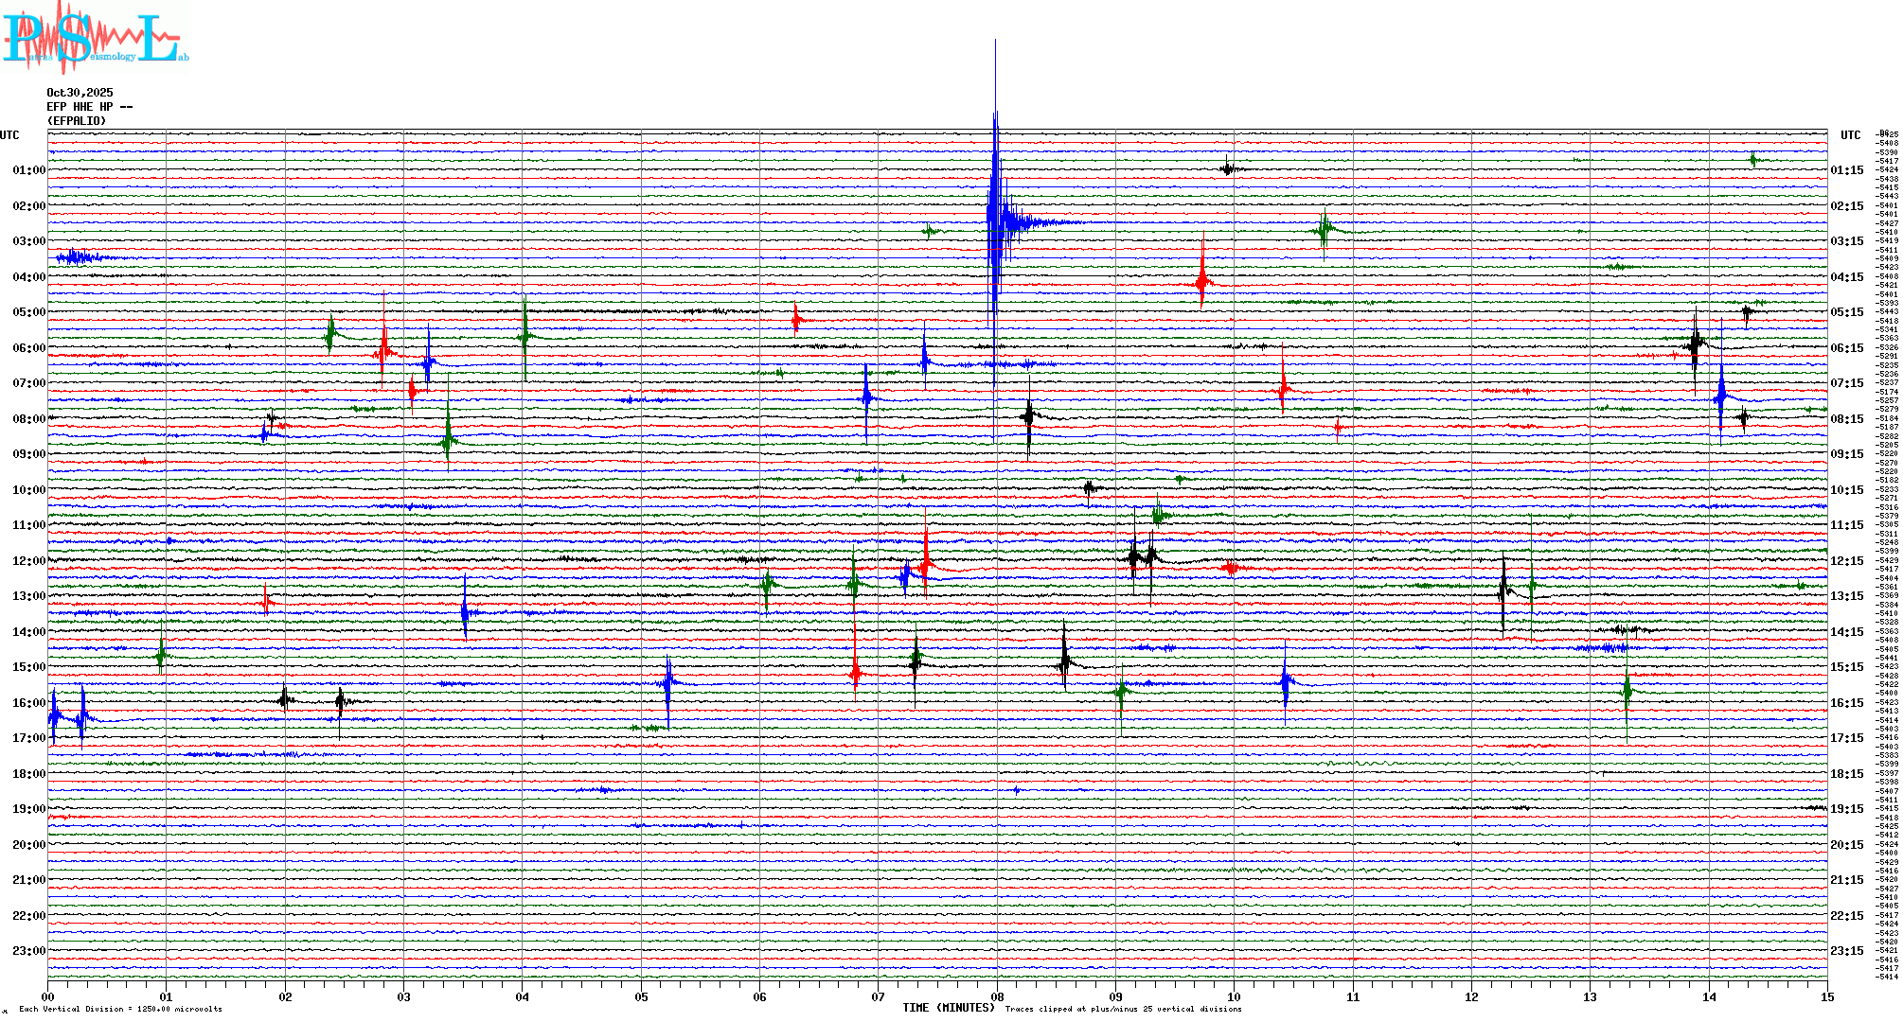Click minute tick 08 on bottom axis
The image size is (1903, 1022).
tap(997, 996)
